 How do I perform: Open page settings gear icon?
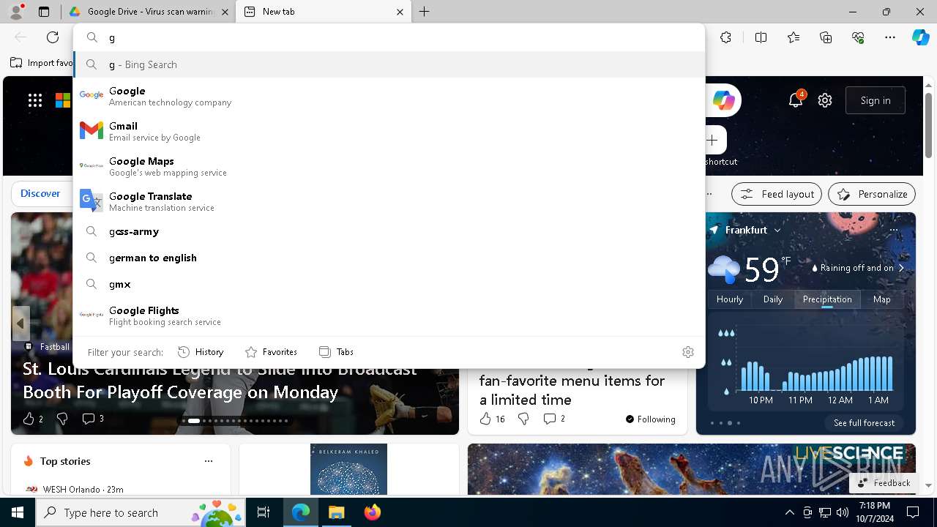825,100
